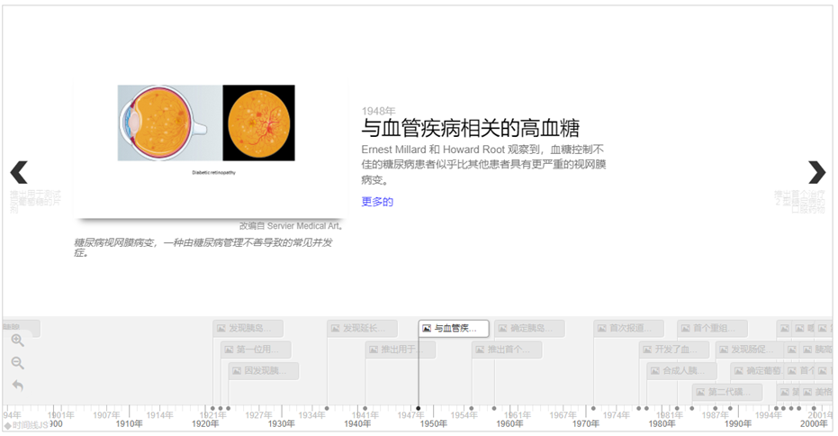
Task: Click the 1970年 axis label
Action: click(586, 423)
